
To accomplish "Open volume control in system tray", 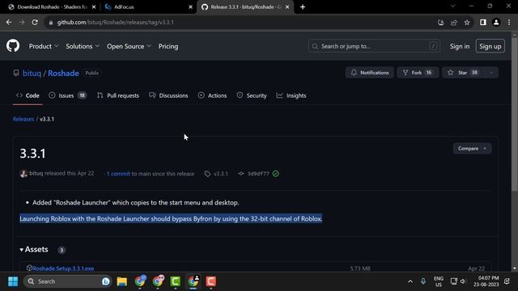I will click(463, 281).
